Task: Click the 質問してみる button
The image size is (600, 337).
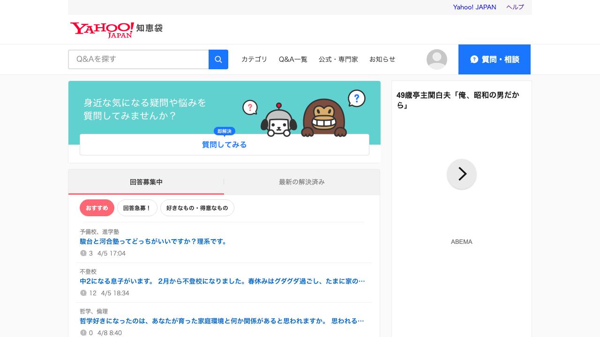Action: pos(224,145)
